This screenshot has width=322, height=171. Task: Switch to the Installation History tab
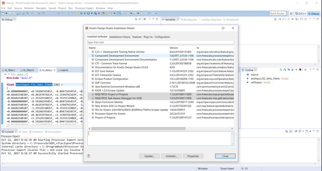[120, 37]
